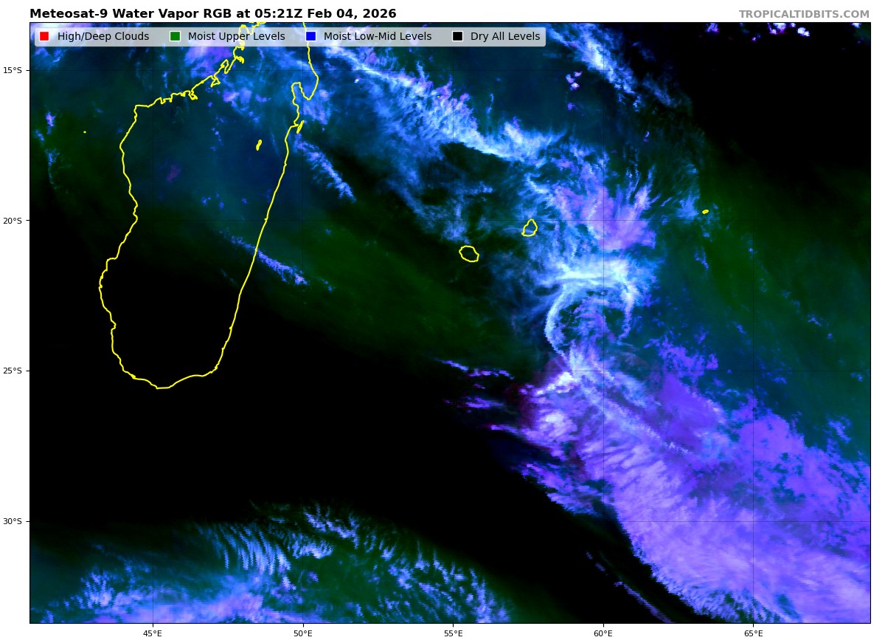Viewport: 885px width, 640px height.
Task: Click the 45°E longitude axis label
Action: point(153,633)
